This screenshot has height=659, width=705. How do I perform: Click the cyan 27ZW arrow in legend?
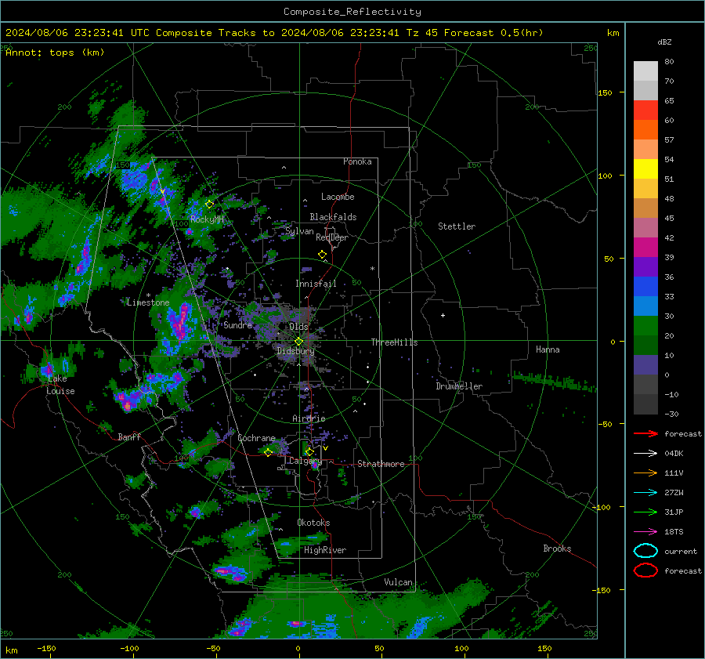pyautogui.click(x=645, y=493)
